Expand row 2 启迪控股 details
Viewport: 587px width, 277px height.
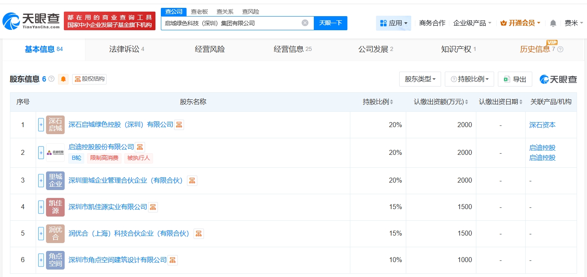click(41, 153)
